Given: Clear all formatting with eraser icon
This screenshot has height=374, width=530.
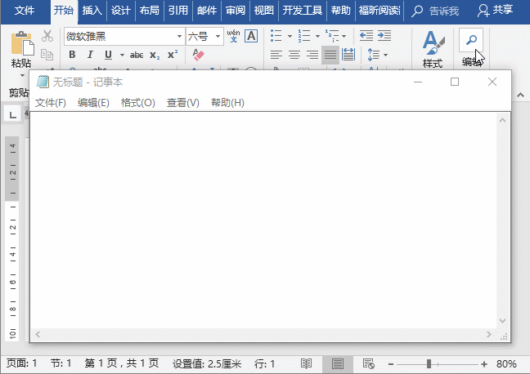Looking at the screenshot, I should tap(198, 55).
